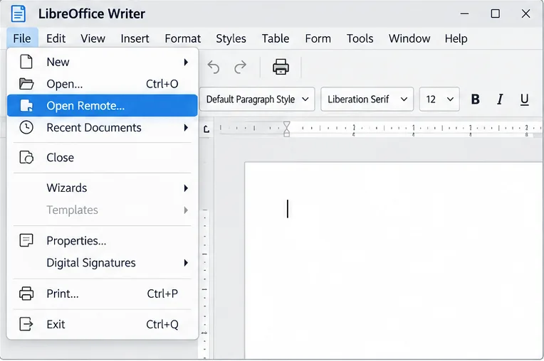
Task: Expand the Digital Signatures submenu arrow
Action: click(186, 263)
